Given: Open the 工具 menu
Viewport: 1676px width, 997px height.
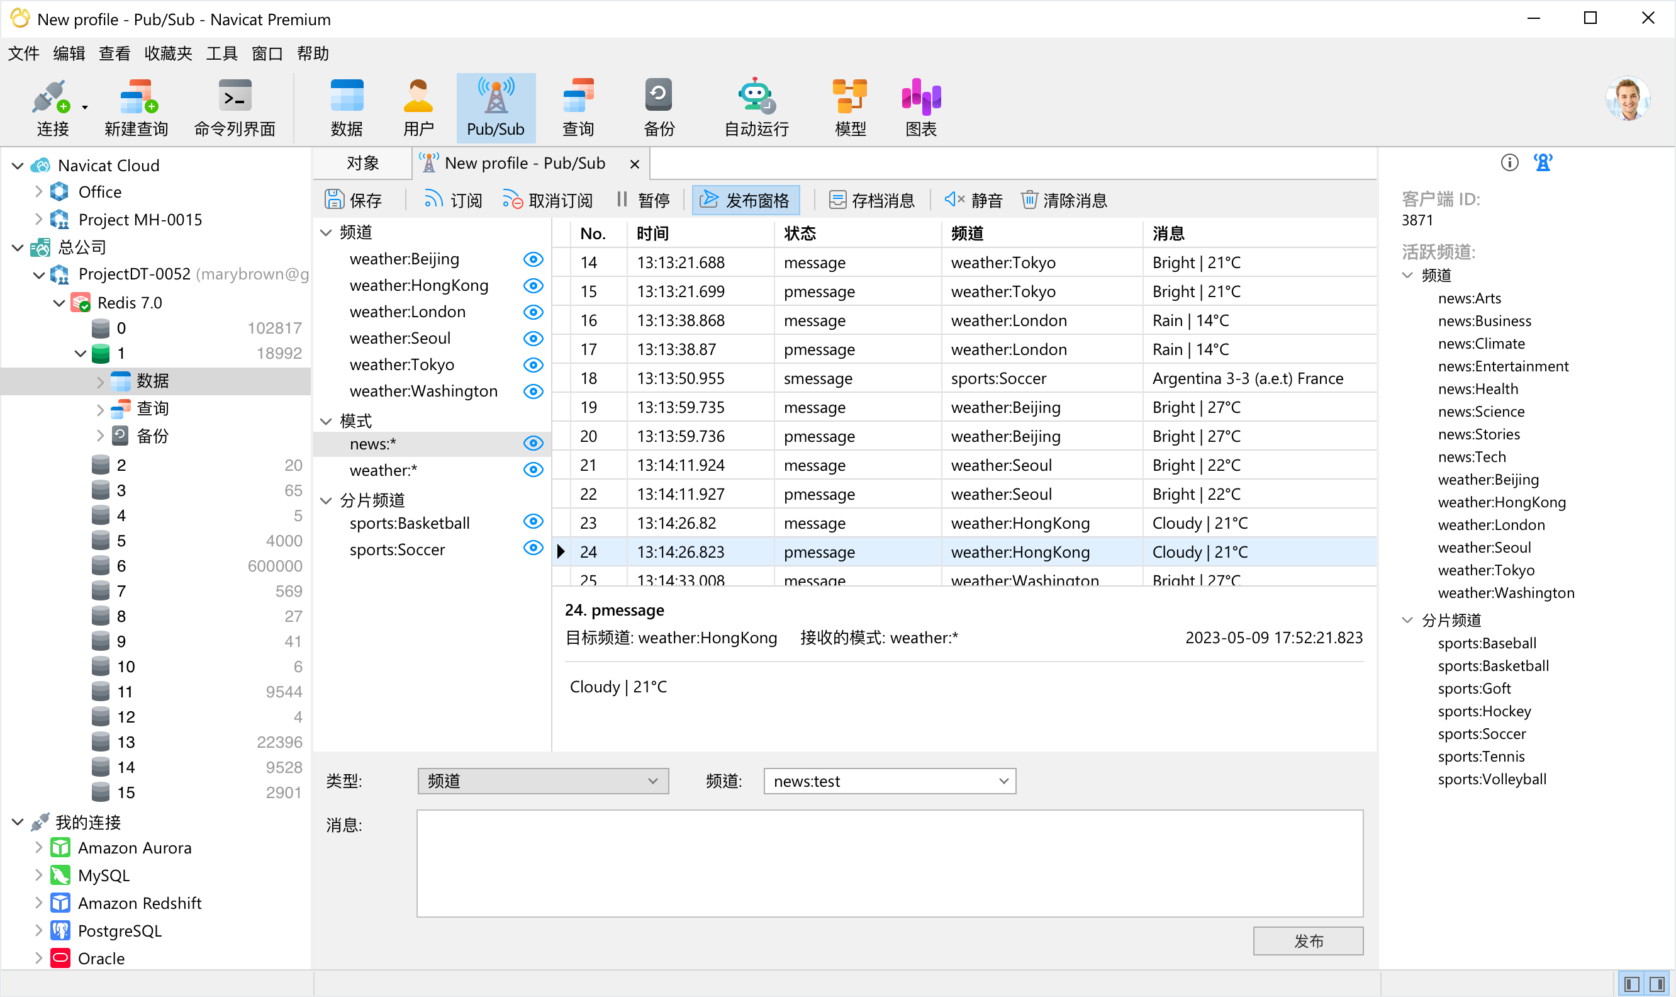Looking at the screenshot, I should (x=221, y=53).
